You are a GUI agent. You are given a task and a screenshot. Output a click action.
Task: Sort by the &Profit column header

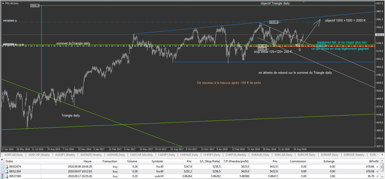[358, 161]
